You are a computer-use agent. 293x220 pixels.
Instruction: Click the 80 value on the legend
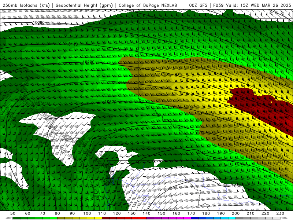point(58,213)
